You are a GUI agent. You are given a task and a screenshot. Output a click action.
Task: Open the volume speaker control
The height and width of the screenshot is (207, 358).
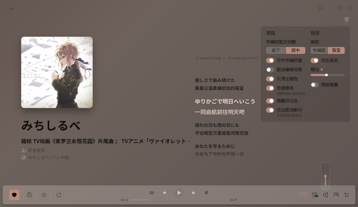click(325, 195)
